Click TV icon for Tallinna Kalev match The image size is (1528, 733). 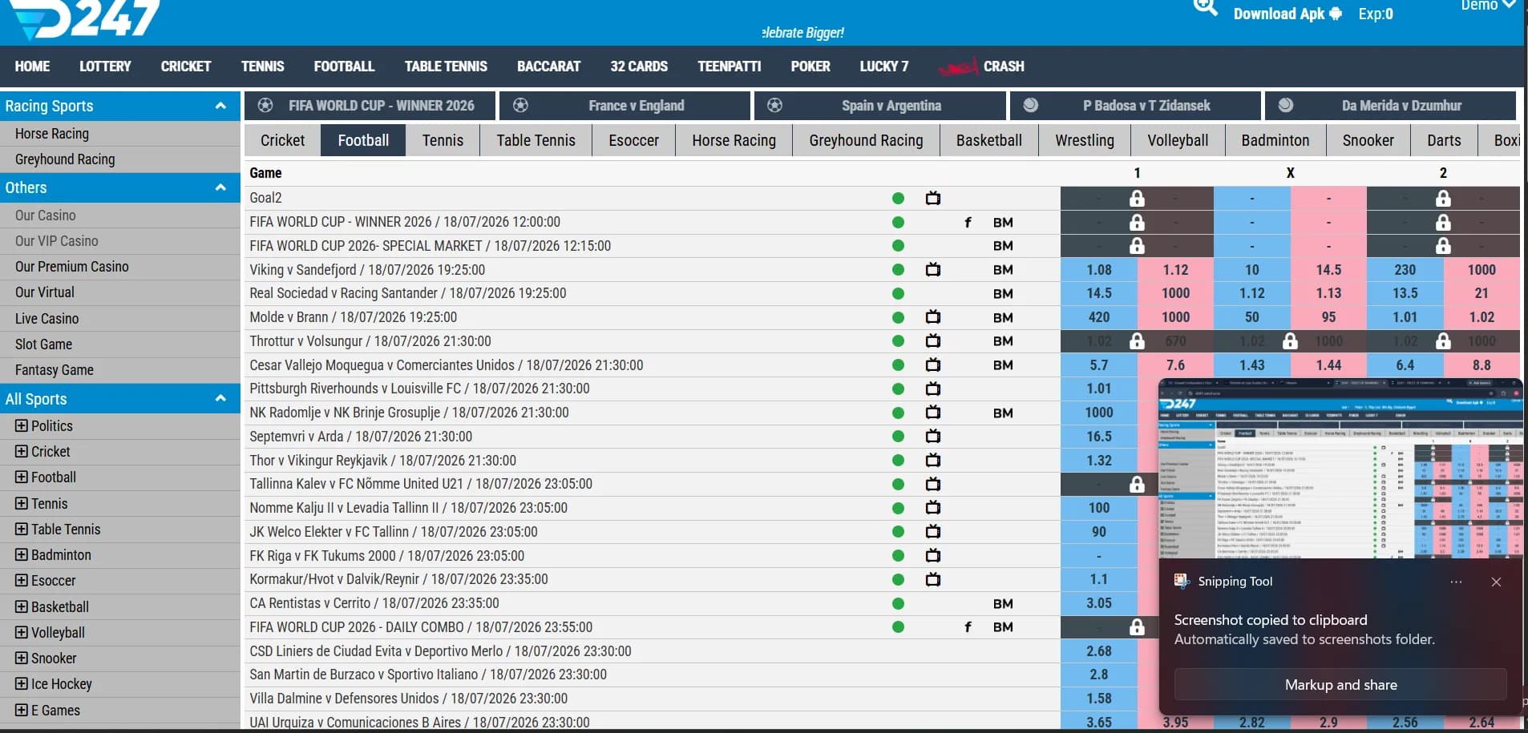tap(933, 484)
